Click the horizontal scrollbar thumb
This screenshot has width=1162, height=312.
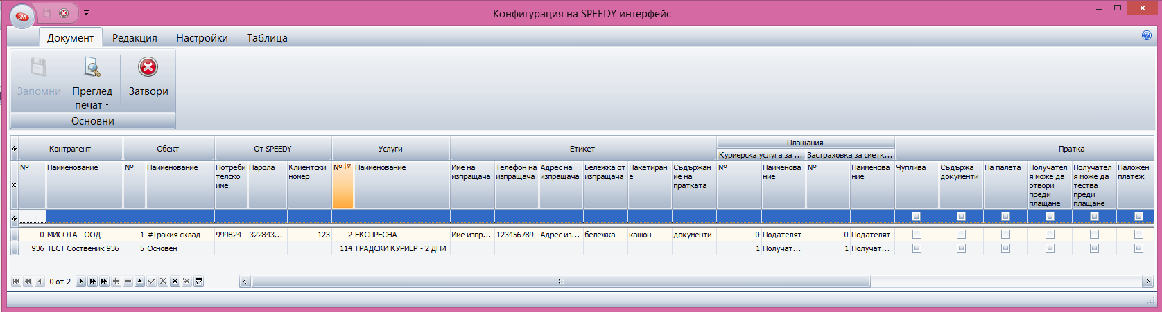(560, 282)
